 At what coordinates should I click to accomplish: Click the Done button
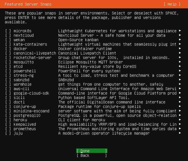tap(92, 151)
